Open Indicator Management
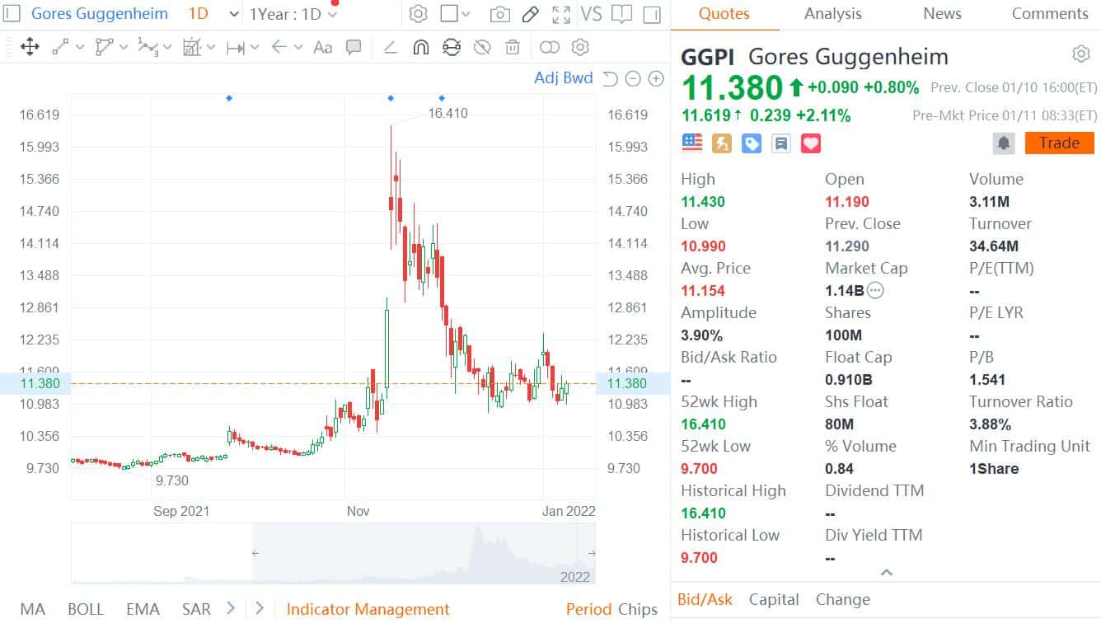The width and height of the screenshot is (1101, 623). (x=368, y=609)
